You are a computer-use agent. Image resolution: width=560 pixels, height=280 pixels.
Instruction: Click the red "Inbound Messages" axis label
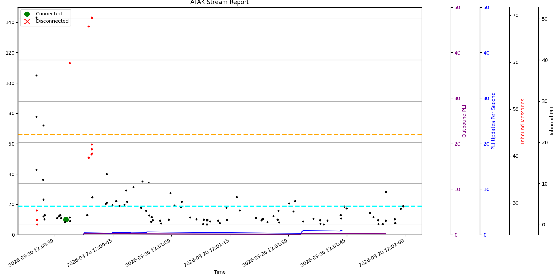[523, 121]
